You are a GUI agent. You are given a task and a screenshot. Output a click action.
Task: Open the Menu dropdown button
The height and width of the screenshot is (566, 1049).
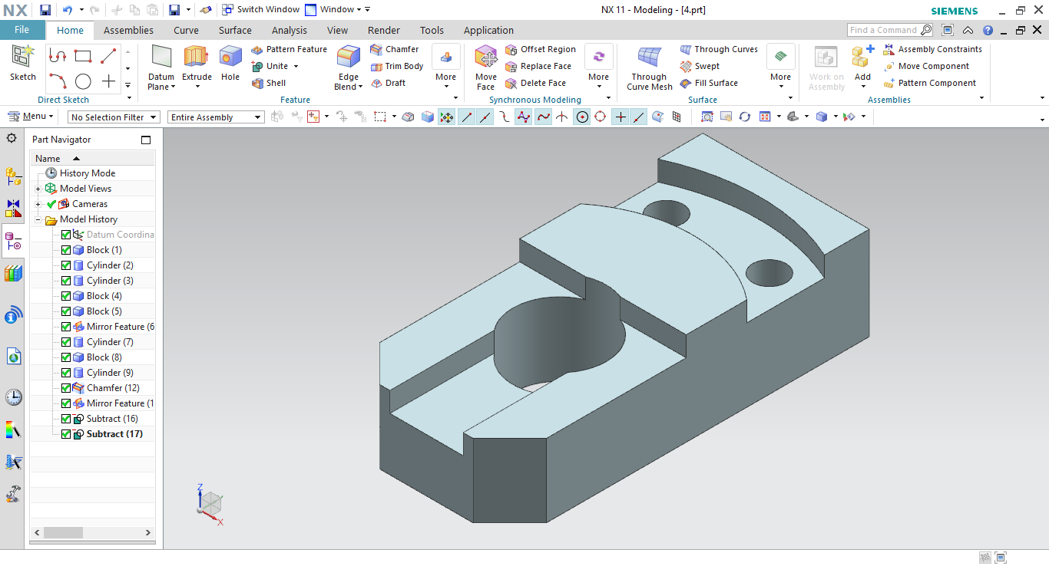point(31,116)
